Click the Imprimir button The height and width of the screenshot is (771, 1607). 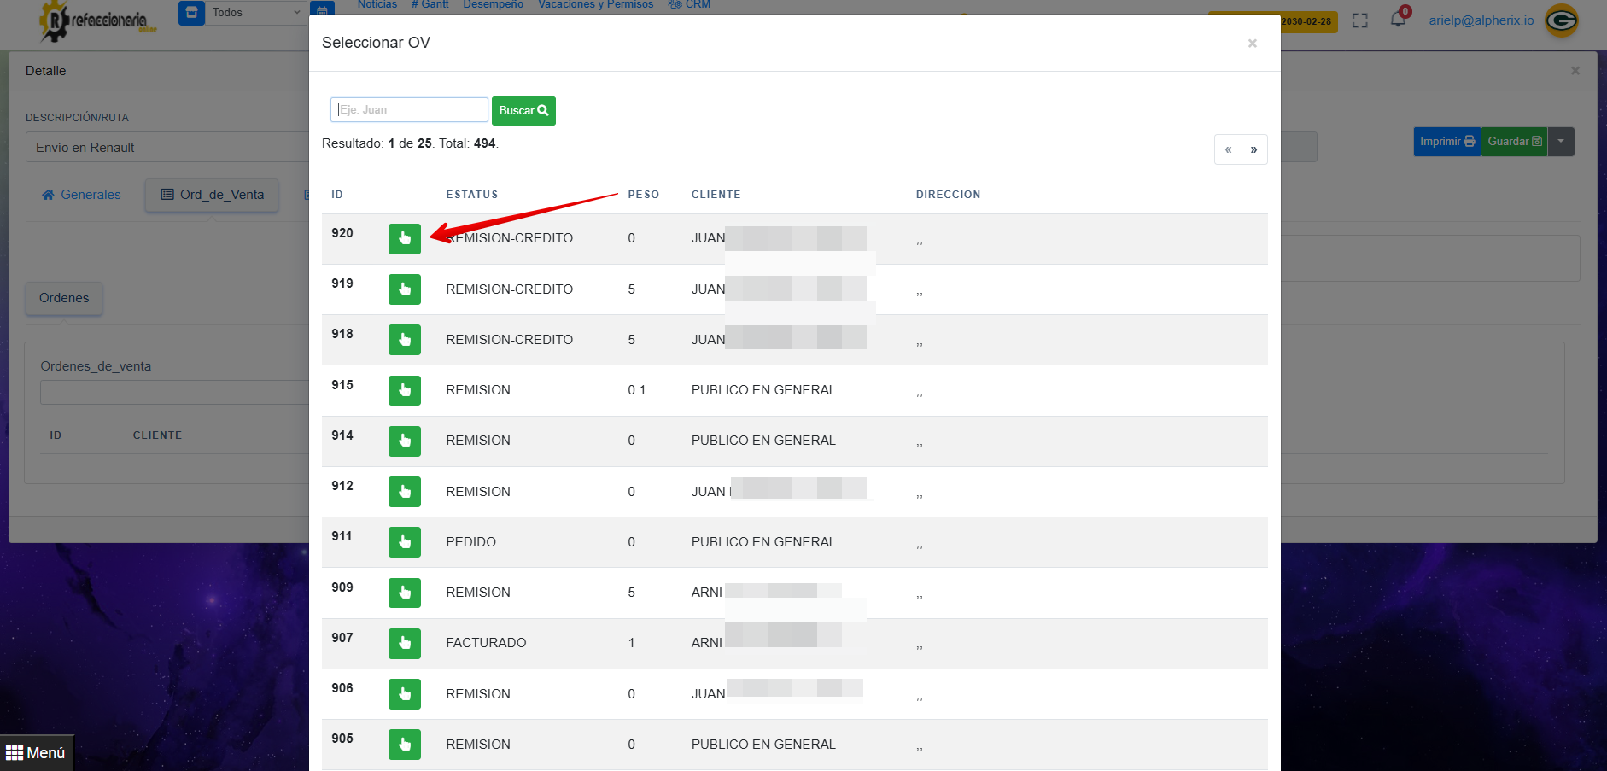point(1446,142)
